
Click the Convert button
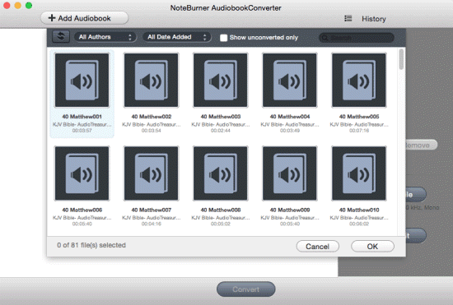coord(246,289)
